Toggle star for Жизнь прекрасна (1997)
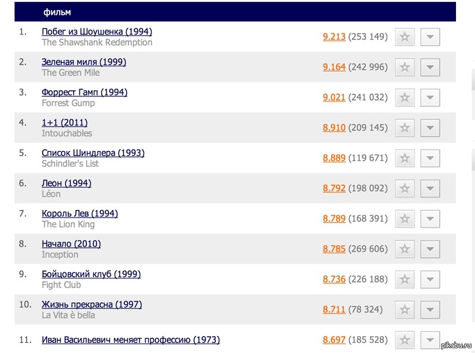Viewport: 475px width, 353px height. (x=404, y=310)
